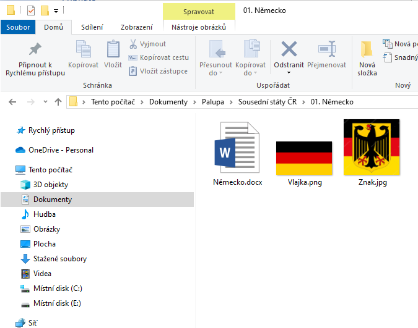Image resolution: width=418 pixels, height=328 pixels.
Task: Switch to the Sdílení ribbon tab
Action: pyautogui.click(x=92, y=27)
